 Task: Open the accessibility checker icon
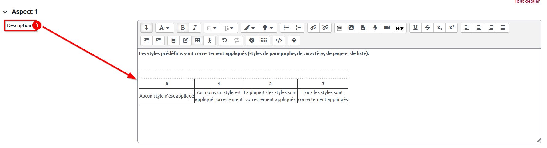tap(252, 40)
